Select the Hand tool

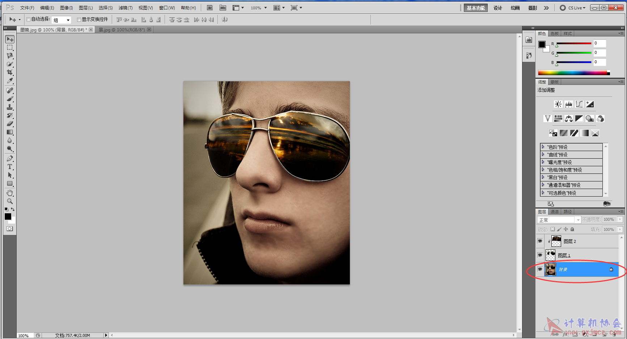[x=10, y=193]
